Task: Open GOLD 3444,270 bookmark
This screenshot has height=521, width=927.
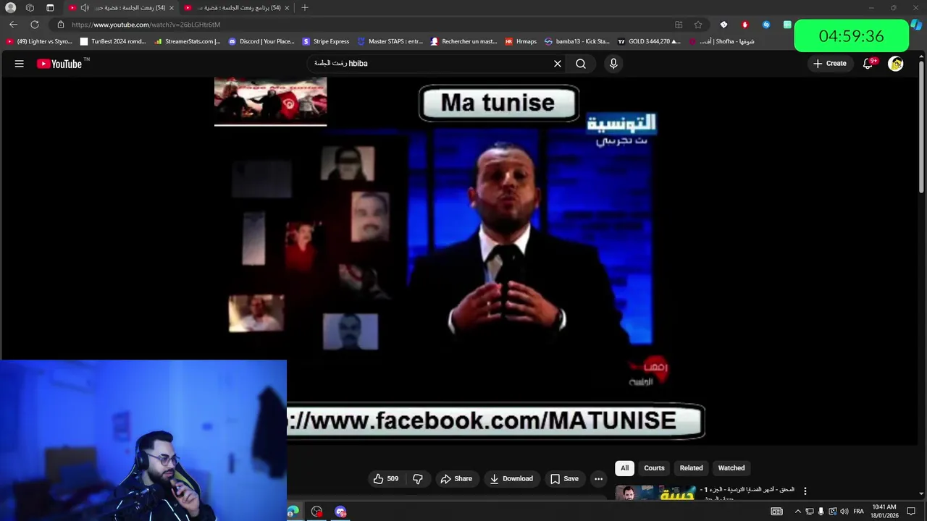Action: tap(649, 42)
